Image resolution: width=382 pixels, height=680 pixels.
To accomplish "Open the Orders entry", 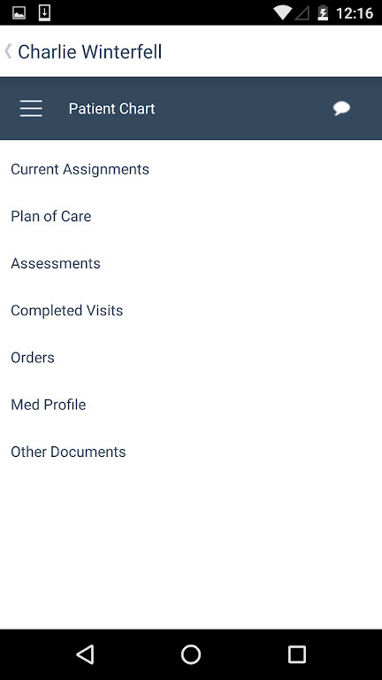I will (x=191, y=358).
